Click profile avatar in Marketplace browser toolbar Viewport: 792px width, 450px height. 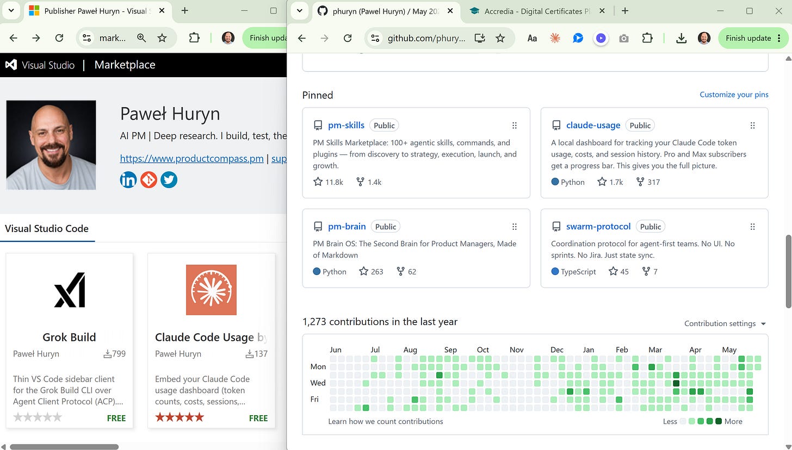click(x=228, y=38)
